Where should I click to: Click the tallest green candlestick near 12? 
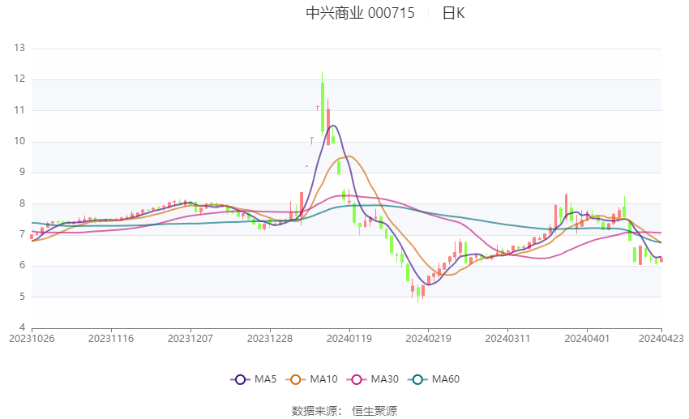(x=323, y=105)
